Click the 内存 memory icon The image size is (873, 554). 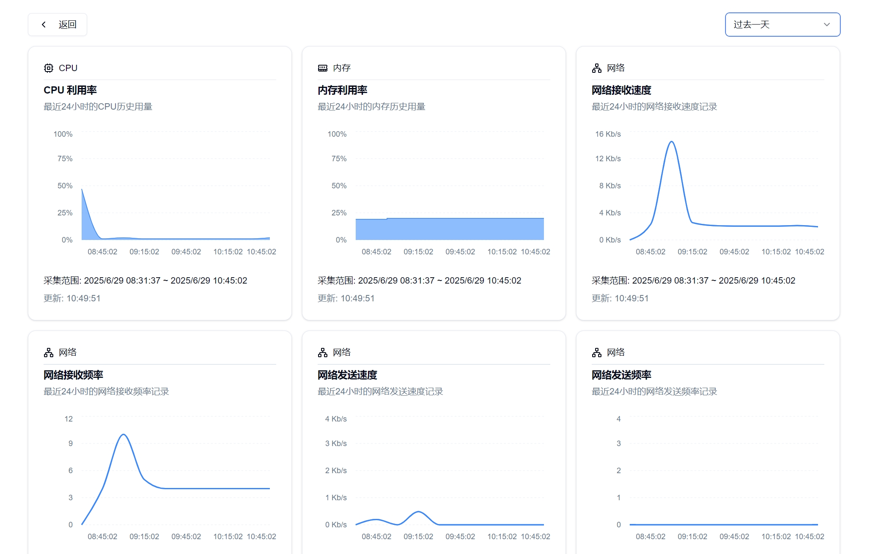point(323,68)
